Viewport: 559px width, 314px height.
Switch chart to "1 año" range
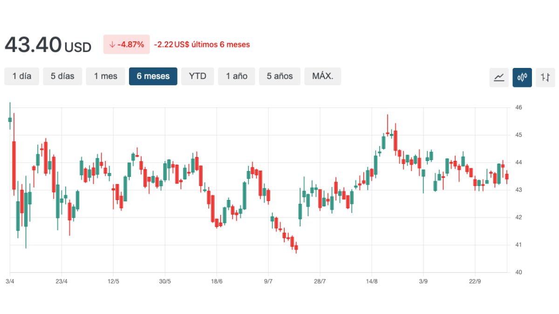(237, 76)
